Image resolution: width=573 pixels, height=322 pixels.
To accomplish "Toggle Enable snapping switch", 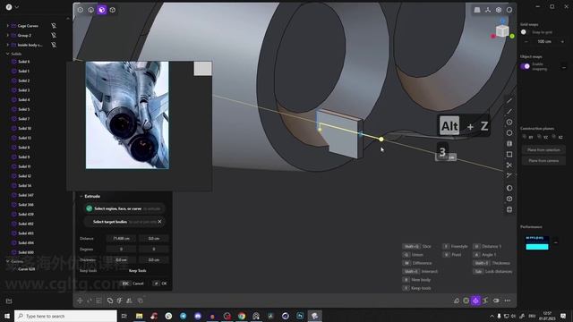I will [526, 66].
